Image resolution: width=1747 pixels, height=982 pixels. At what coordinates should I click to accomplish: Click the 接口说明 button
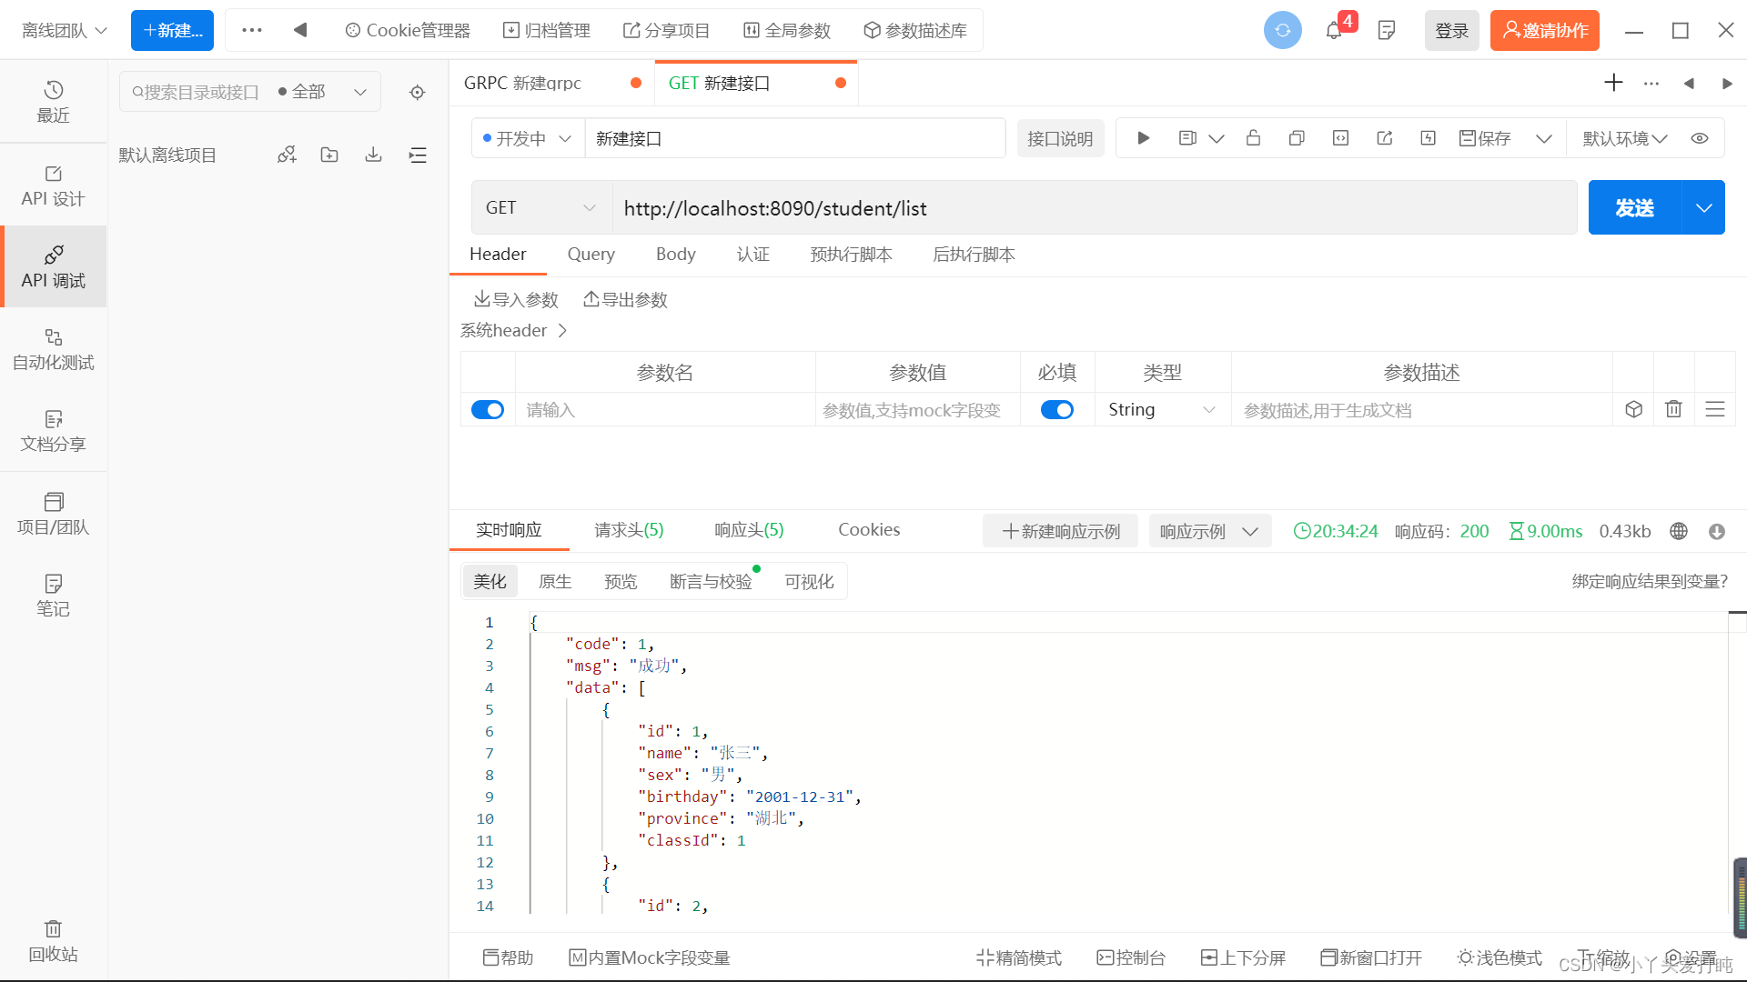coord(1060,138)
